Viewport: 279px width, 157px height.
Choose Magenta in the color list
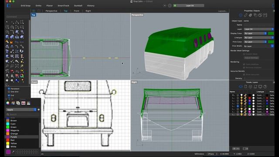pyautogui.click(x=15, y=130)
